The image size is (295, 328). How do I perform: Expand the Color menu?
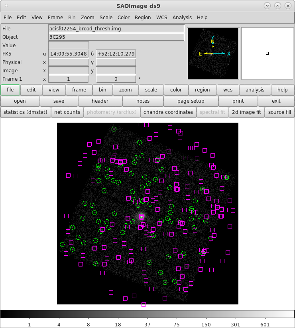tap(124, 18)
